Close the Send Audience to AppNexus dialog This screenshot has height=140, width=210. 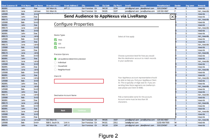click(172, 17)
